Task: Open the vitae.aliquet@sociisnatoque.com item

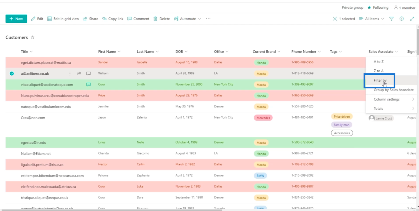Action: click(x=47, y=85)
